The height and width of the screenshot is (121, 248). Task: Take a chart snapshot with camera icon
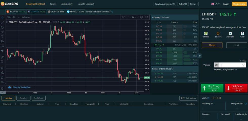point(123,17)
